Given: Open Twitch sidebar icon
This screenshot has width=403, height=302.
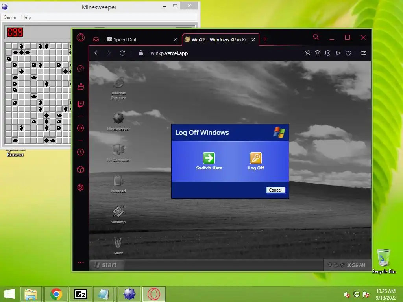Looking at the screenshot, I should tap(81, 104).
